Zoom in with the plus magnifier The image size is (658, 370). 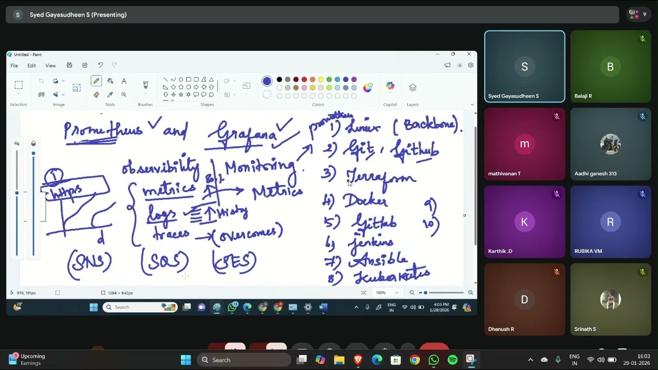tap(470, 292)
